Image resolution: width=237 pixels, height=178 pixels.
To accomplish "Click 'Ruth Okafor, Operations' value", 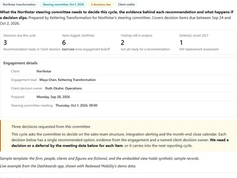I will pyautogui.click(x=63, y=89).
